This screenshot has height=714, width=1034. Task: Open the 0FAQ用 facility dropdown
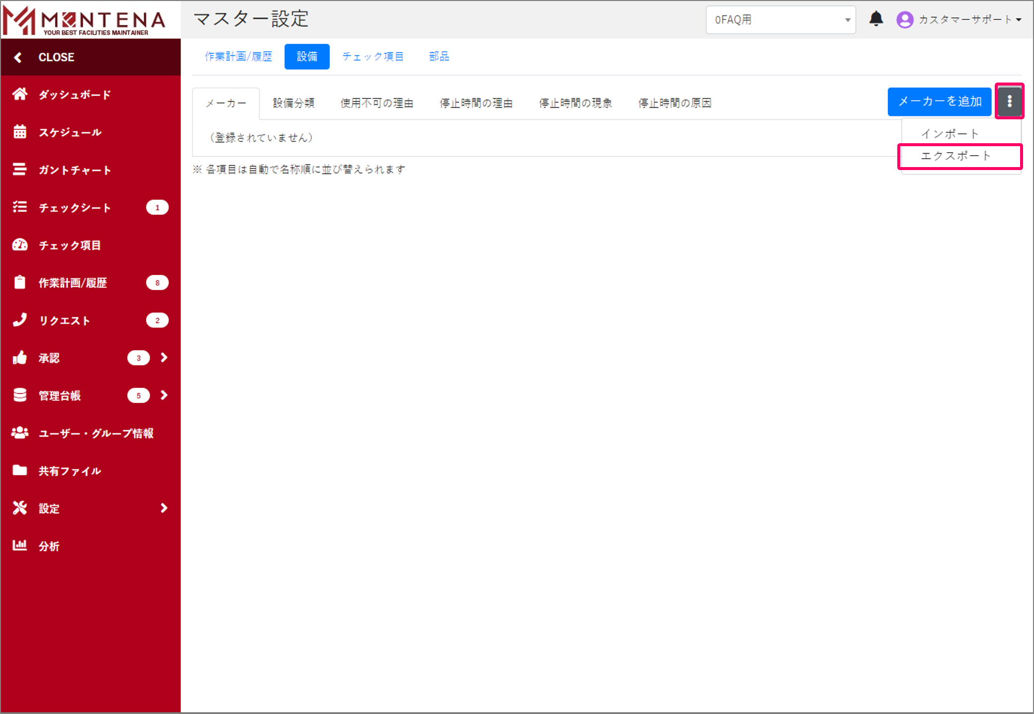[780, 20]
